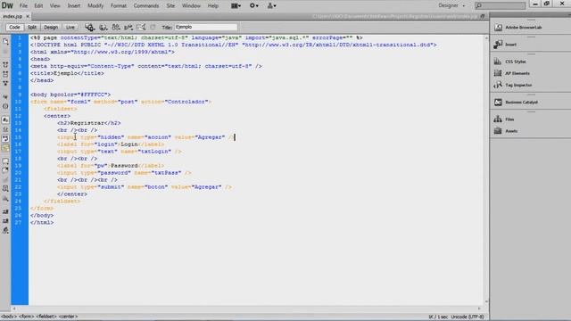Image resolution: width=571 pixels, height=321 pixels.
Task: Toggle Syntax Error Alerts in info bar
Action: click(x=5, y=148)
